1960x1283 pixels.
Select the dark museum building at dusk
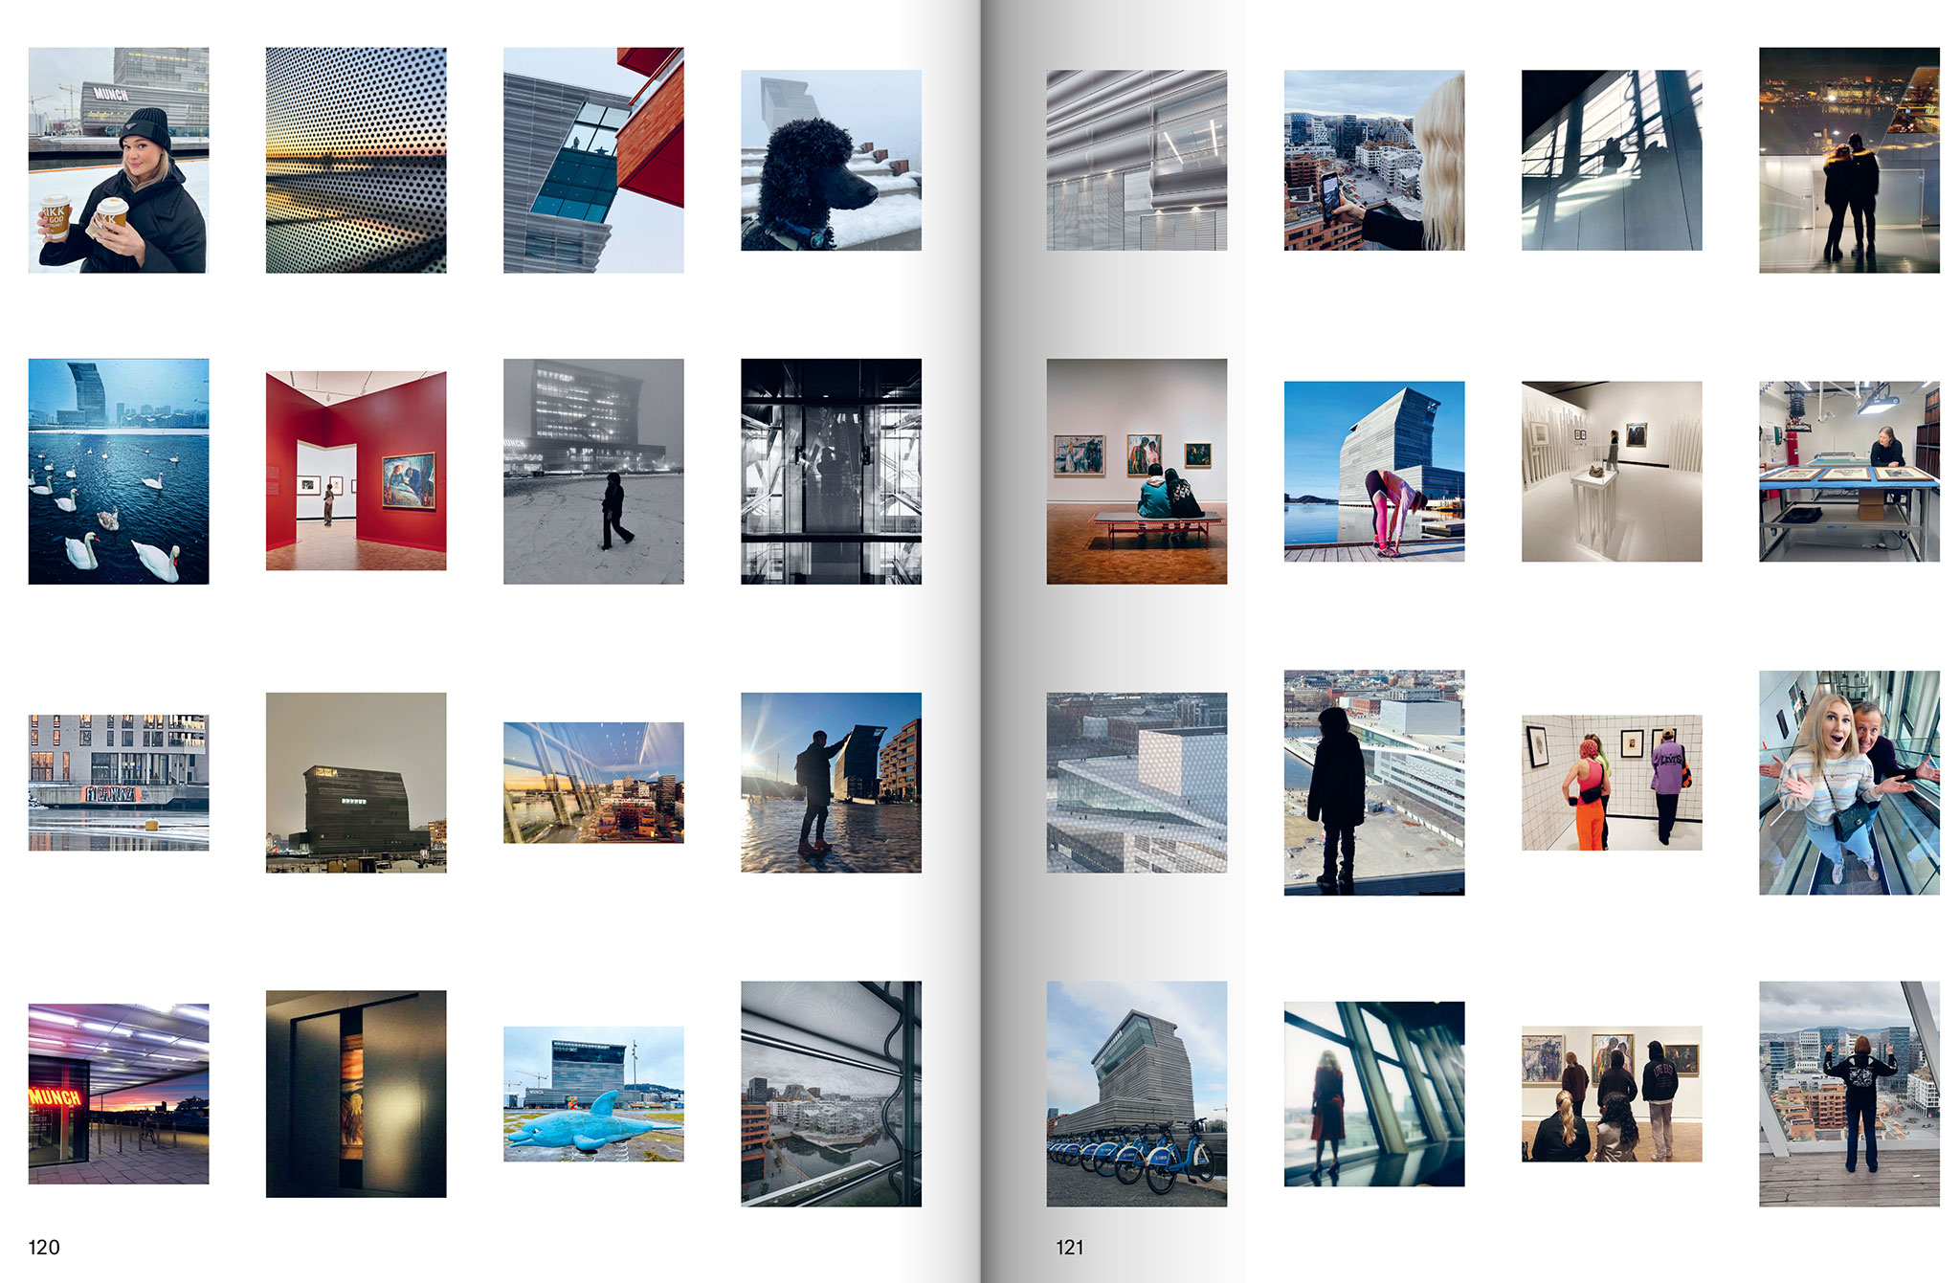(x=356, y=783)
